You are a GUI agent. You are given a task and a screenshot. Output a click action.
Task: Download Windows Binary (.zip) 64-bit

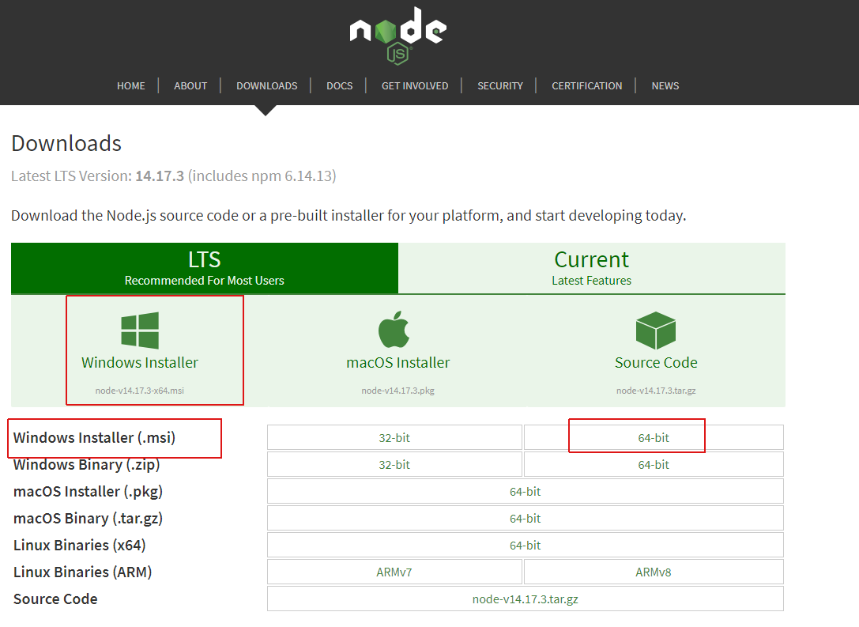click(654, 464)
